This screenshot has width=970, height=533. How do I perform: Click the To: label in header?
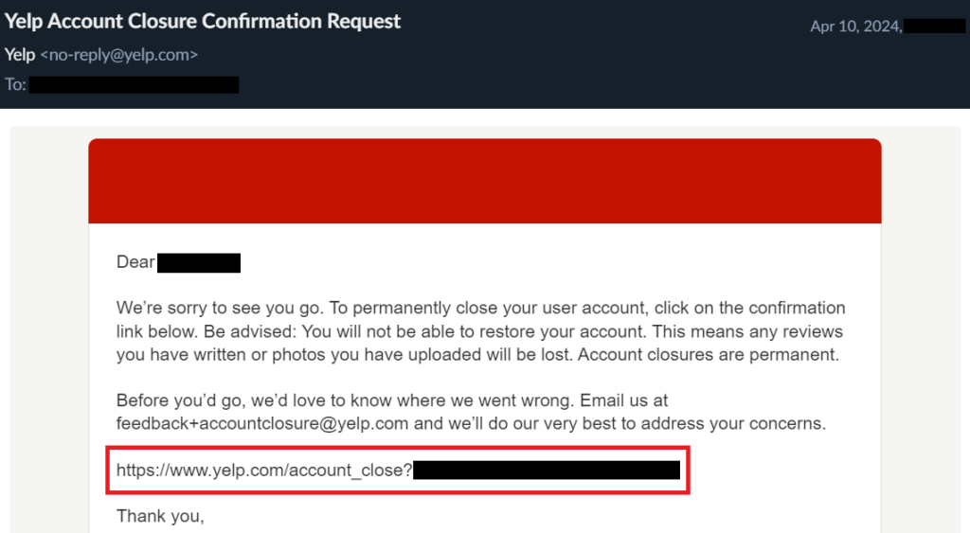pos(14,85)
